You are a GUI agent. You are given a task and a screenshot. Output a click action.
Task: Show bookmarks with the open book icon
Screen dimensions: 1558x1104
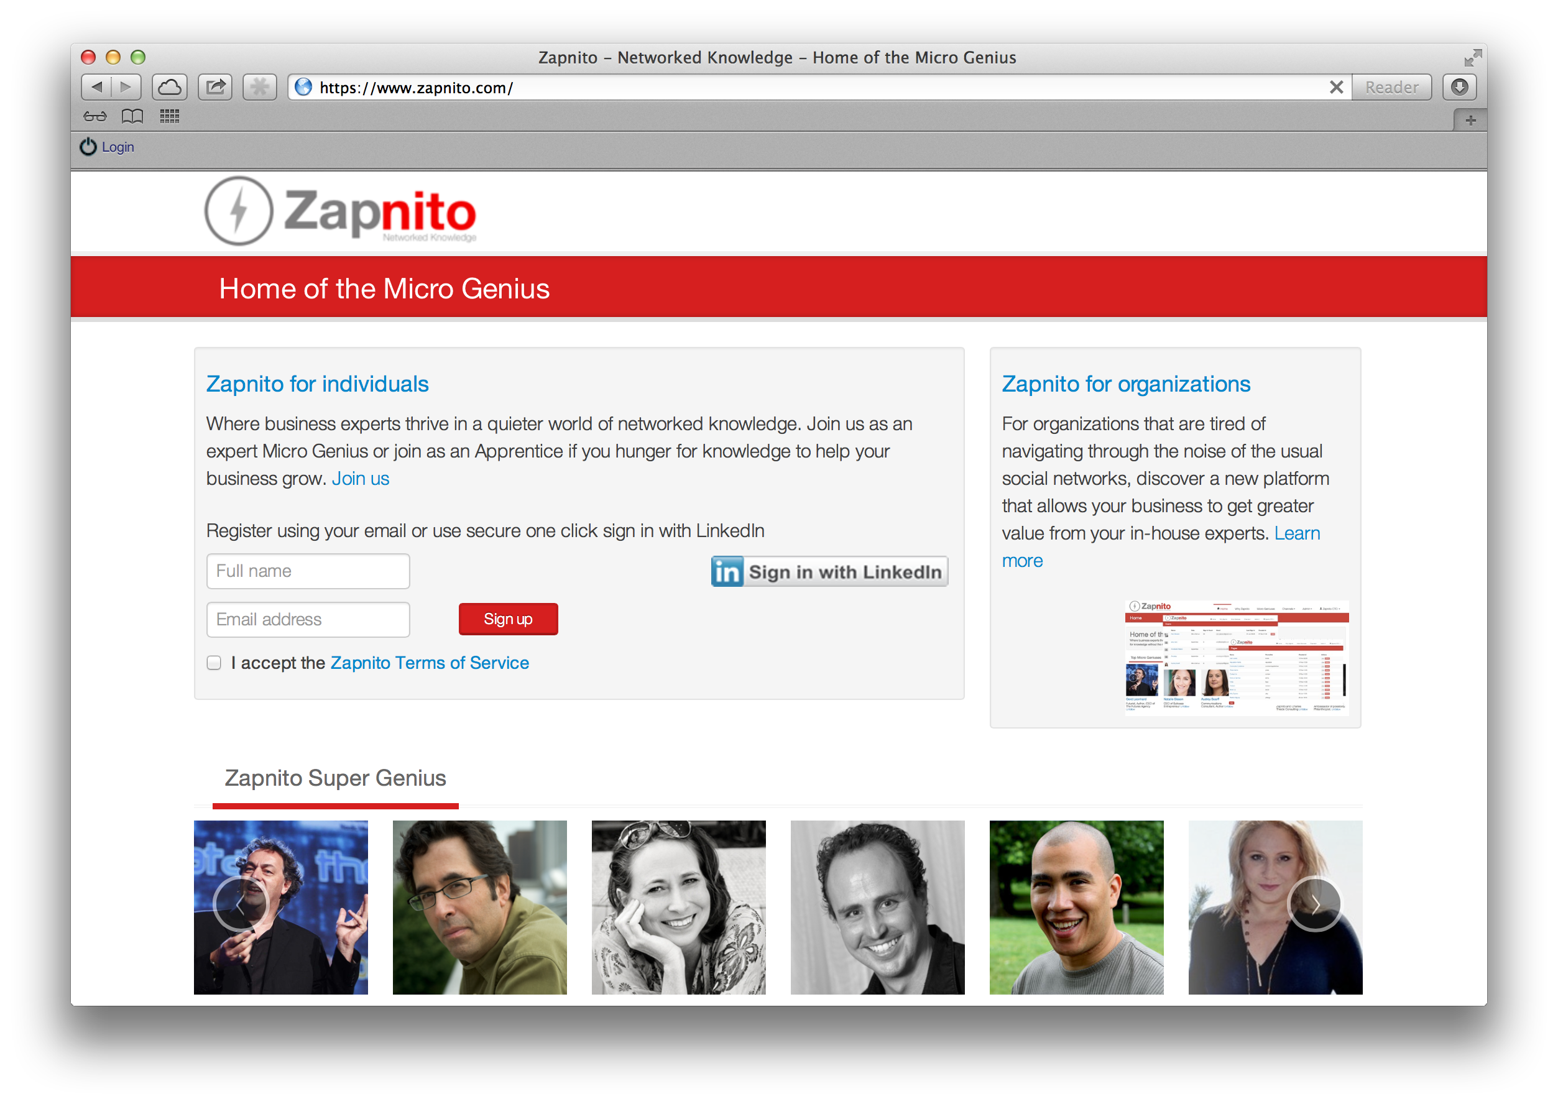[132, 117]
